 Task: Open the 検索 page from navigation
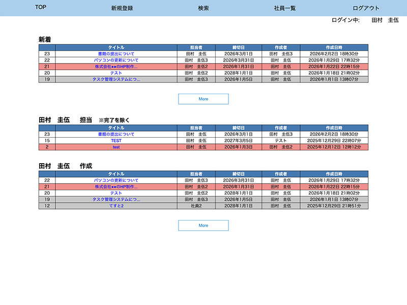coord(203,8)
